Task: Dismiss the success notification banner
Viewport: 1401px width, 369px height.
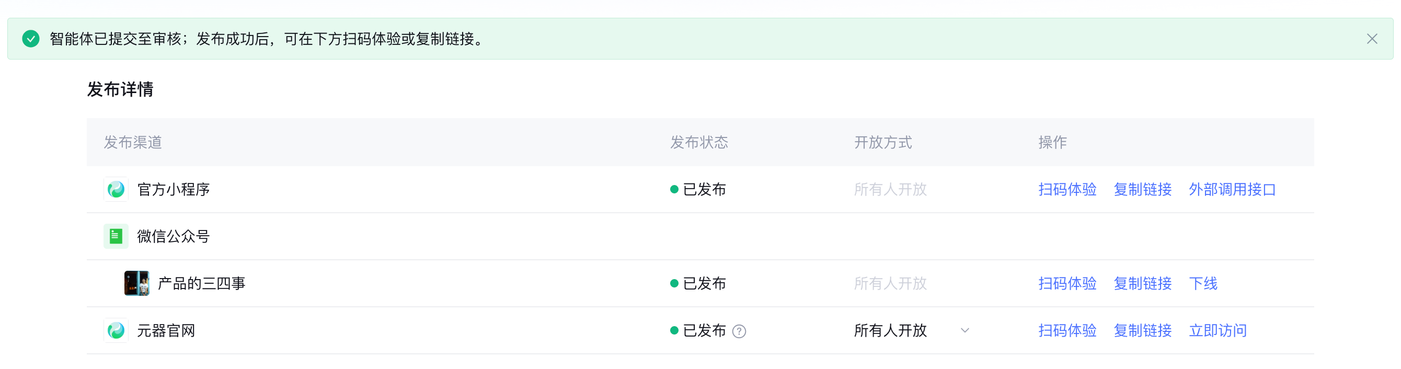Action: [x=1372, y=39]
